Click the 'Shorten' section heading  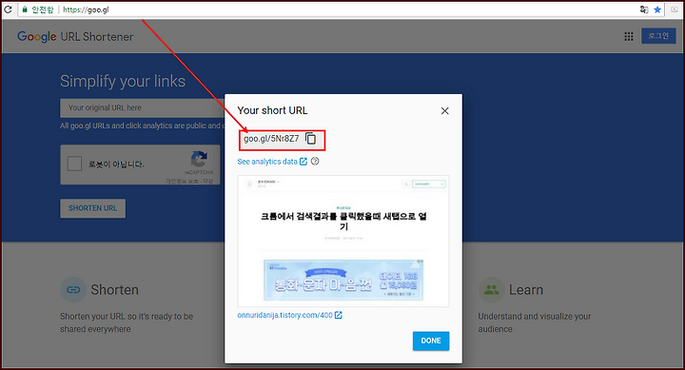[x=114, y=289]
